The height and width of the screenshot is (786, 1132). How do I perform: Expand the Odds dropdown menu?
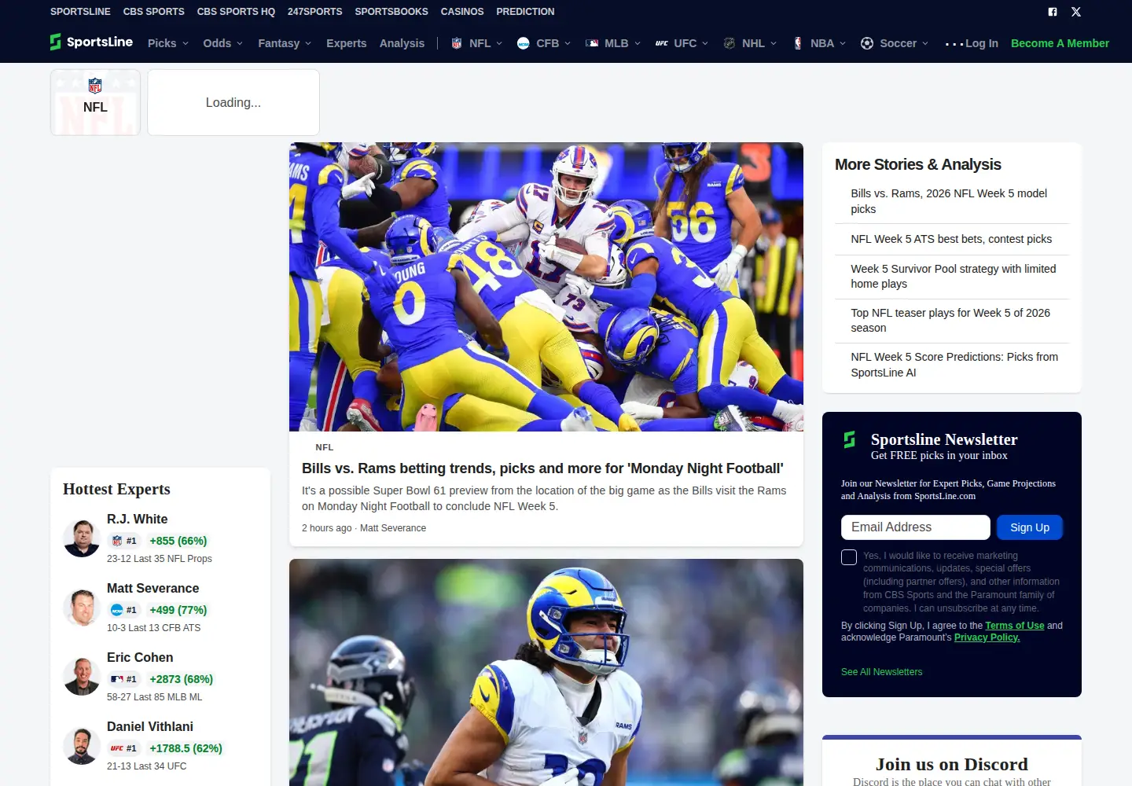click(223, 43)
